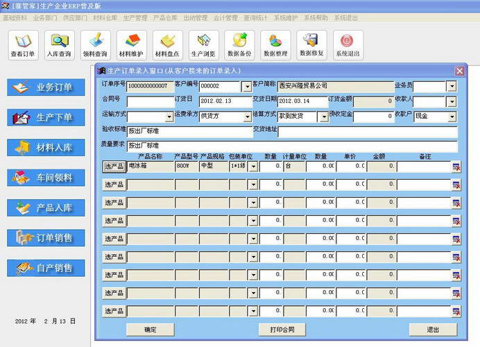Click 备注 field on 电冰箱 row

[424, 167]
